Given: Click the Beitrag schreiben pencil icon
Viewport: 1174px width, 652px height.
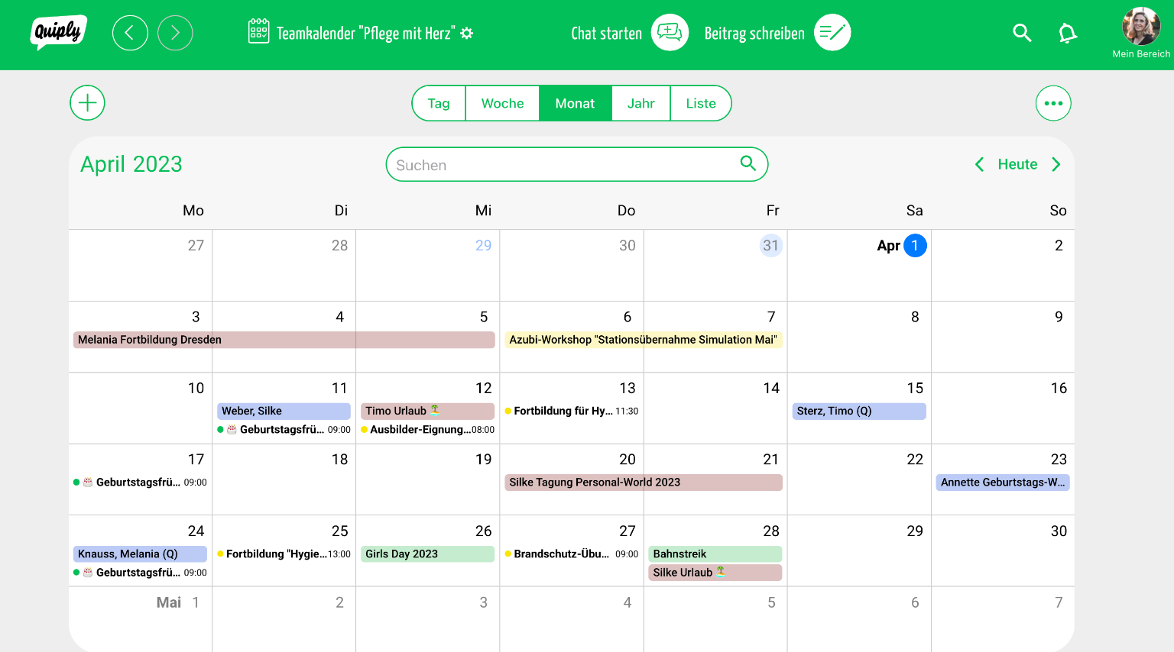Looking at the screenshot, I should pos(832,33).
